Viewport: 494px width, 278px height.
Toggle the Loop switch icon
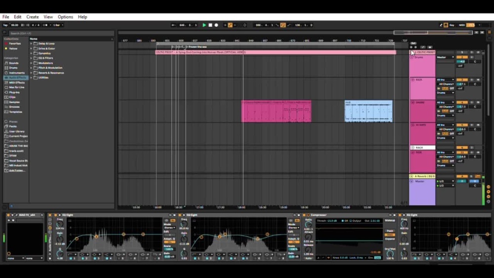[283, 25]
